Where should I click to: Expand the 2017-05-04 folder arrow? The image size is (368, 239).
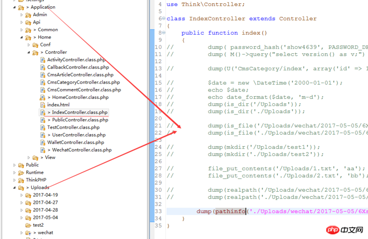coord(22,218)
